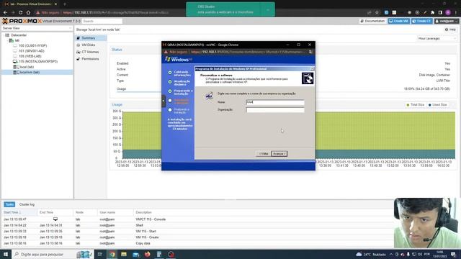This screenshot has height=259, width=461.
Task: Open the Permissions tab
Action: tap(91, 59)
